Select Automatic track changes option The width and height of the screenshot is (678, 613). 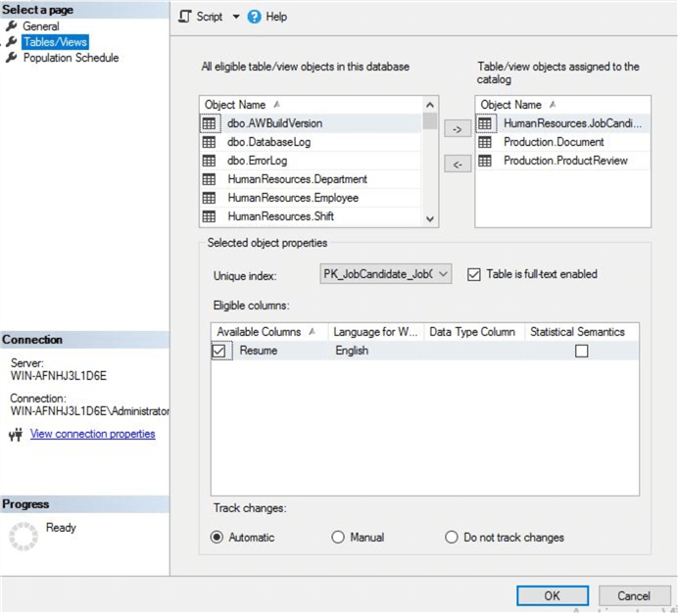click(217, 537)
